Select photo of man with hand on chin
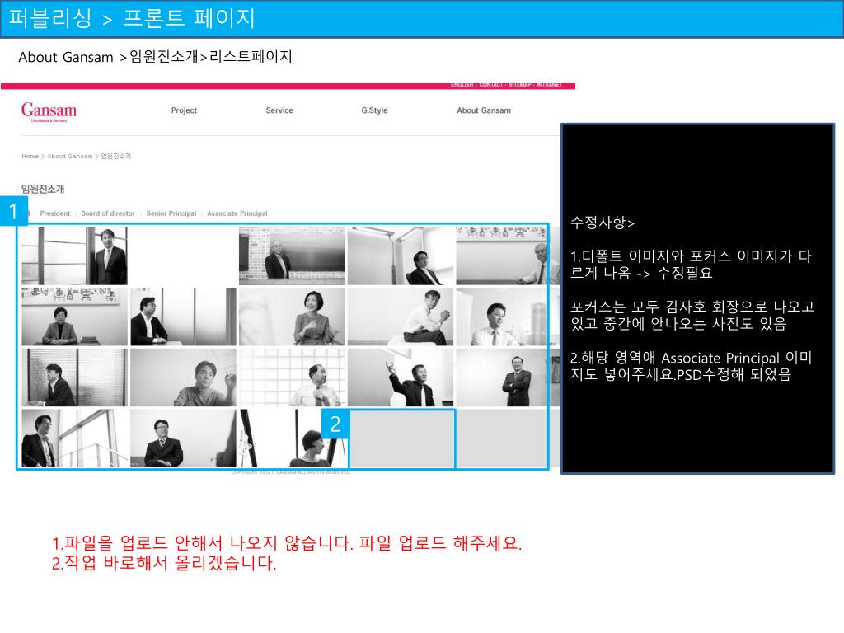This screenshot has height=633, width=844. pos(401,316)
